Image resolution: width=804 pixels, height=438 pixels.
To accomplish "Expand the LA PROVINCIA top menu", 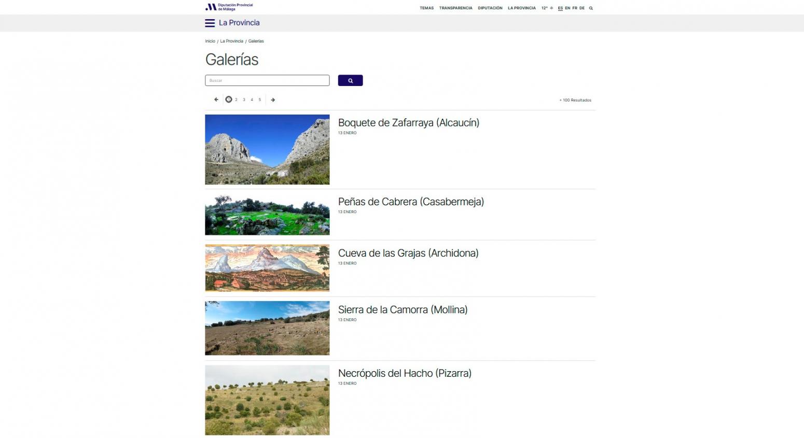I will coord(521,8).
